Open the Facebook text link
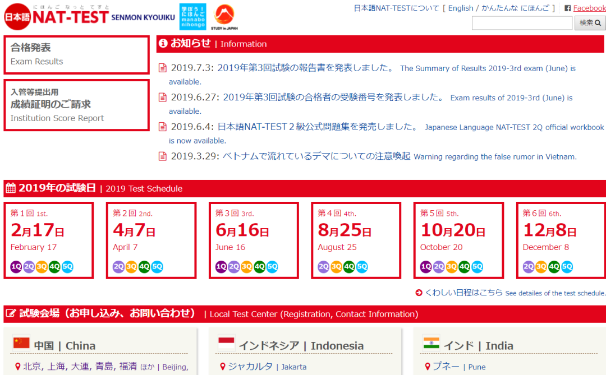The height and width of the screenshot is (375, 606). coord(589,8)
